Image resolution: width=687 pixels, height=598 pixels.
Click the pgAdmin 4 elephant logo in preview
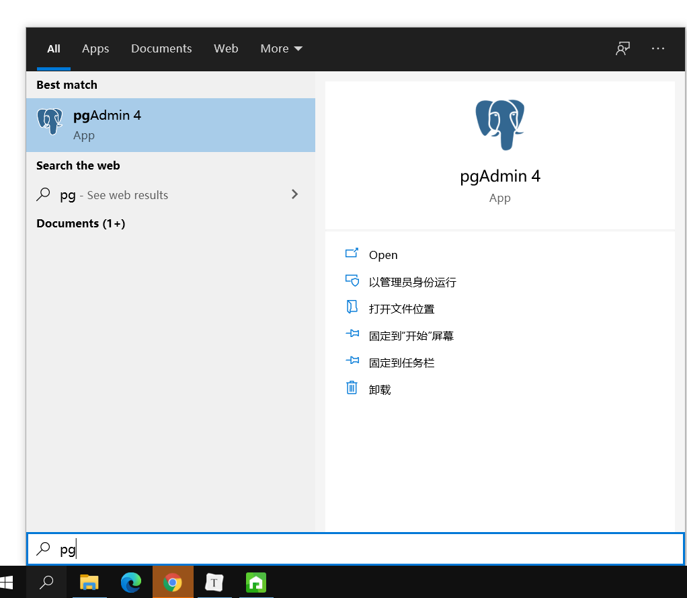(499, 124)
